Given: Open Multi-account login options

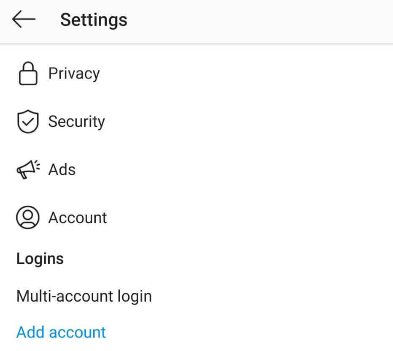Looking at the screenshot, I should 84,296.
